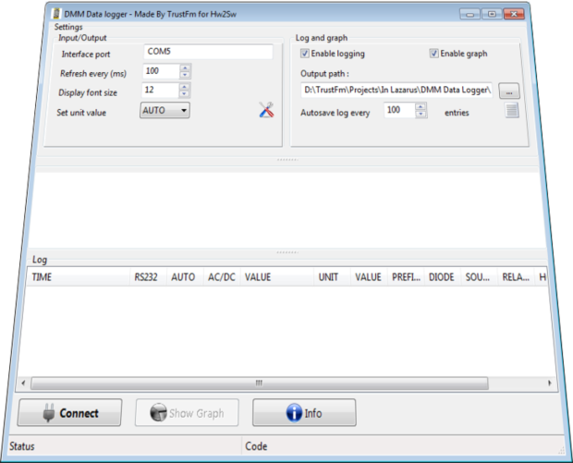Click the Show Graph button
This screenshot has height=463, width=573.
(187, 412)
